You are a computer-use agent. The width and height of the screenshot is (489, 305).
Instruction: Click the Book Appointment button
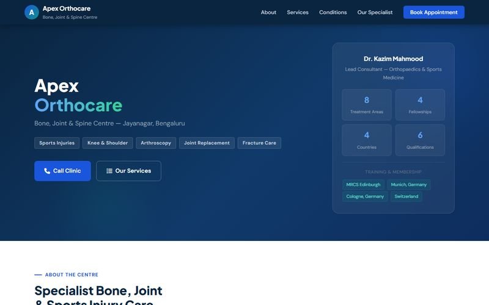click(x=434, y=12)
